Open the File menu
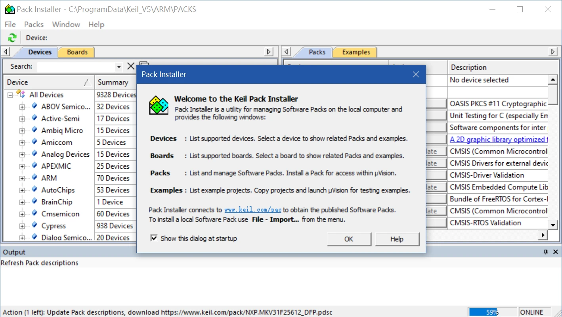This screenshot has width=562, height=317. point(10,24)
